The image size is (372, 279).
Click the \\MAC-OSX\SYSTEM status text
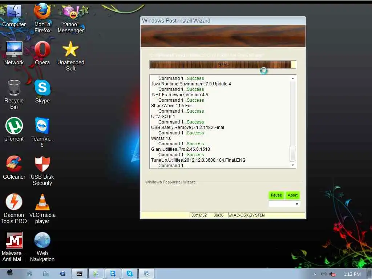point(247,215)
